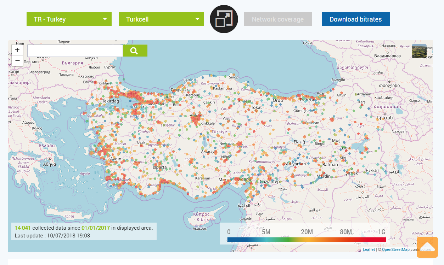Click the Muş city label on map
444x265 pixels.
[x=336, y=141]
